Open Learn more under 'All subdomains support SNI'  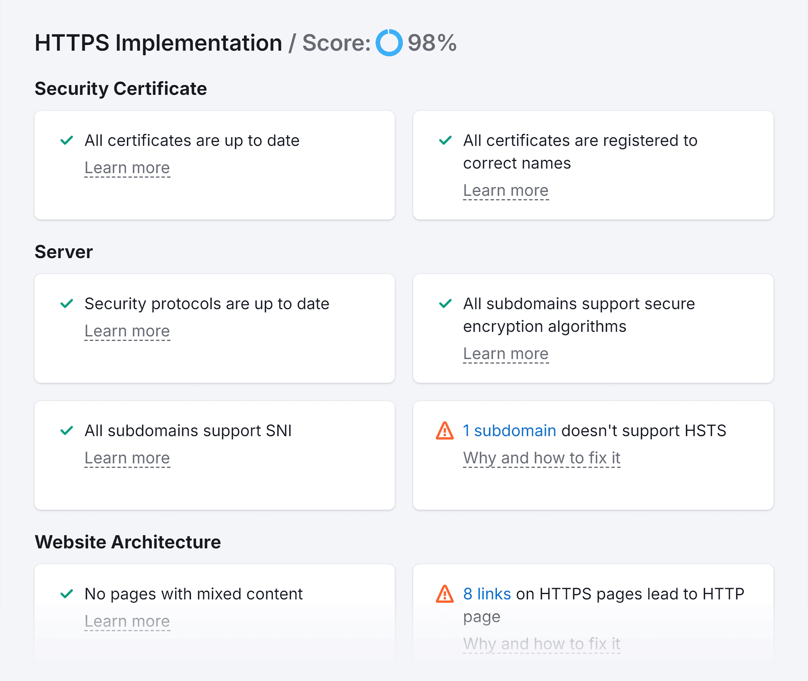[x=127, y=458]
